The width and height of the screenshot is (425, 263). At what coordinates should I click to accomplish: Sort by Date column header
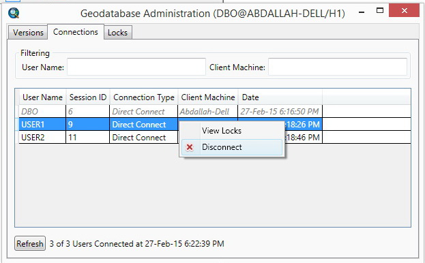(x=280, y=97)
